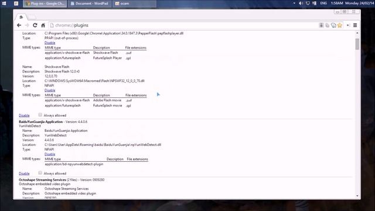Switch to the Plug-ins Google Chrome taskbar button
The width and height of the screenshot is (375, 211).
click(45, 4)
